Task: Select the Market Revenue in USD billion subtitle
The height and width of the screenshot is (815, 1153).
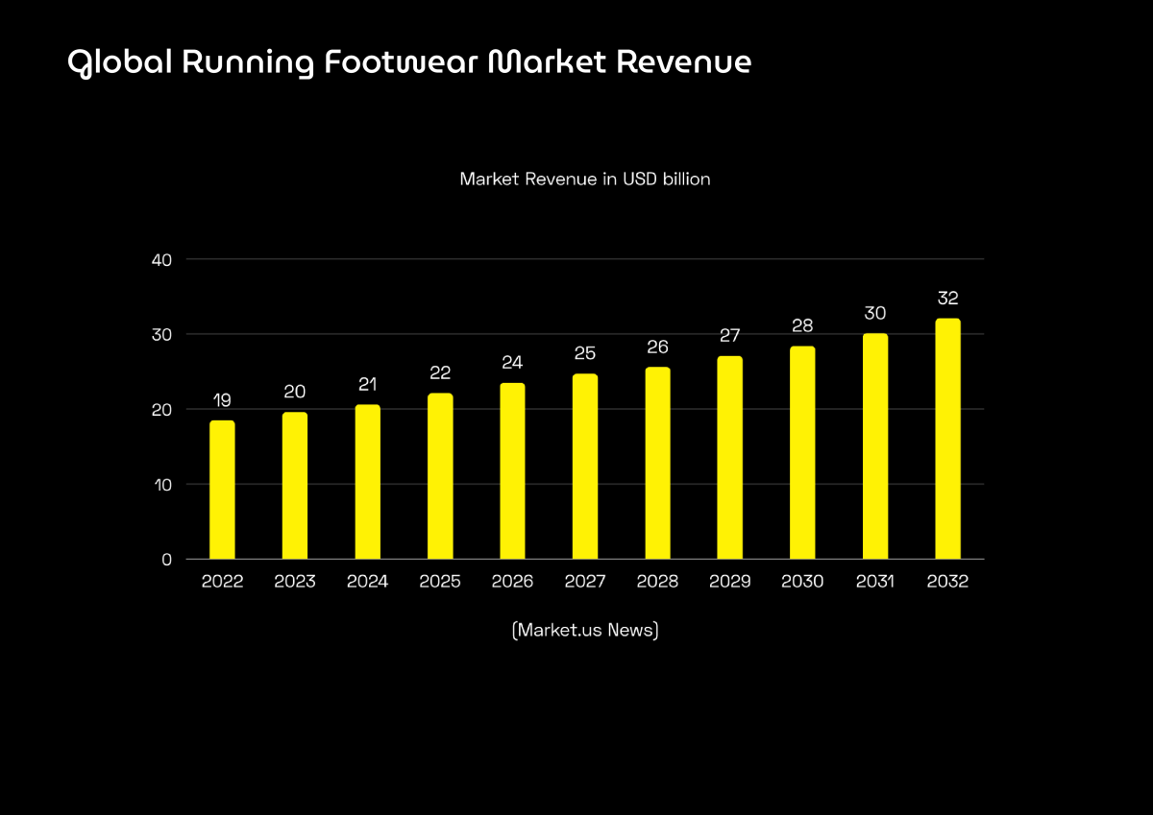Action: 585,179
